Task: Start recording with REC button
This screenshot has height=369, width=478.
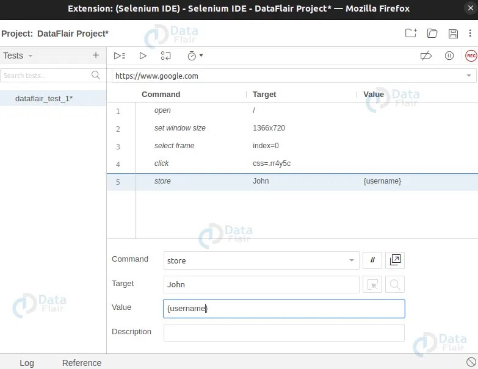Action: (x=471, y=56)
